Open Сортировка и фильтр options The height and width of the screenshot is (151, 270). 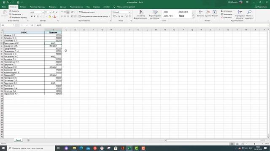(240, 14)
